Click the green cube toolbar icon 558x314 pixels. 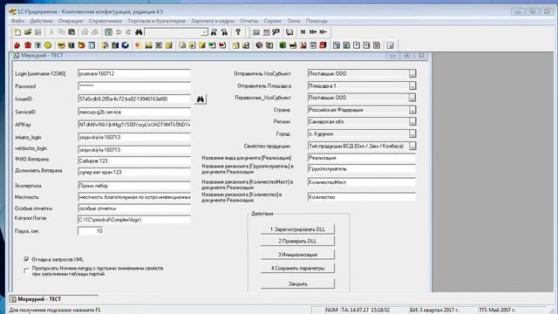click(282, 45)
